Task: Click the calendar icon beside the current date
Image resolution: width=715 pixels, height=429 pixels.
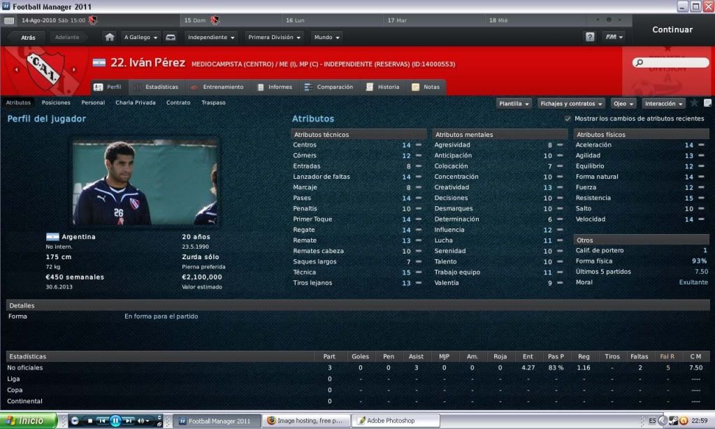Action: coord(9,20)
